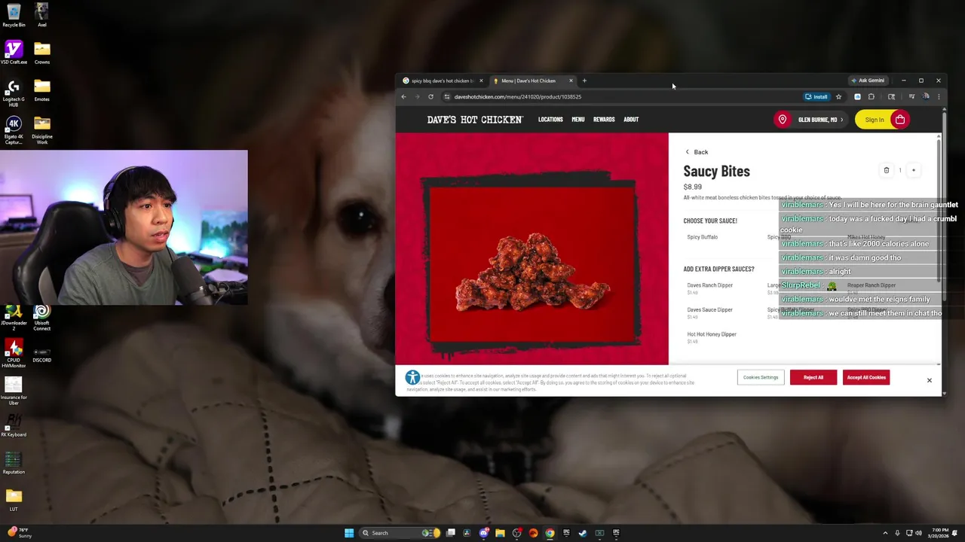Launch VSD Craft.exe from desktop
The image size is (965, 542).
pos(14,53)
